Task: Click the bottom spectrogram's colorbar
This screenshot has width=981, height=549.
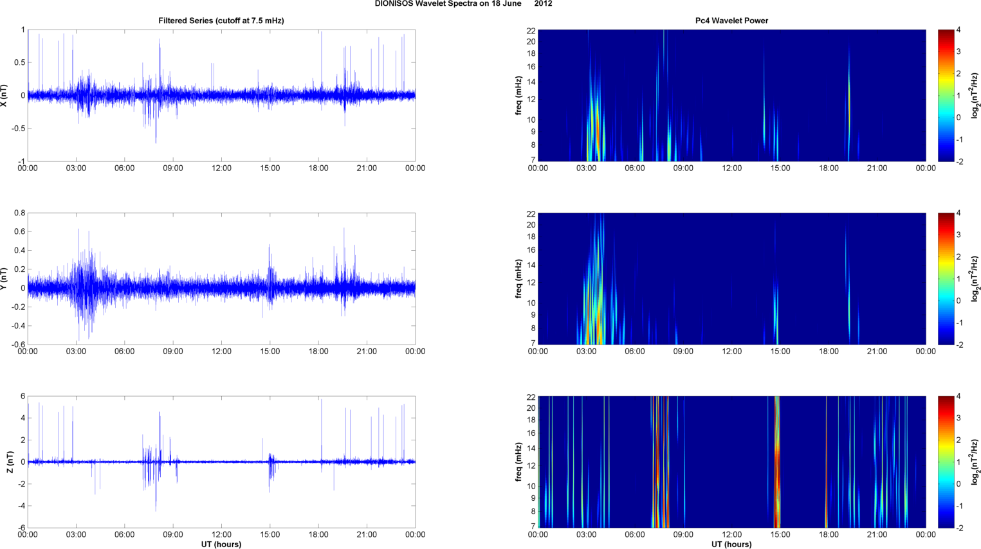Action: click(x=946, y=462)
